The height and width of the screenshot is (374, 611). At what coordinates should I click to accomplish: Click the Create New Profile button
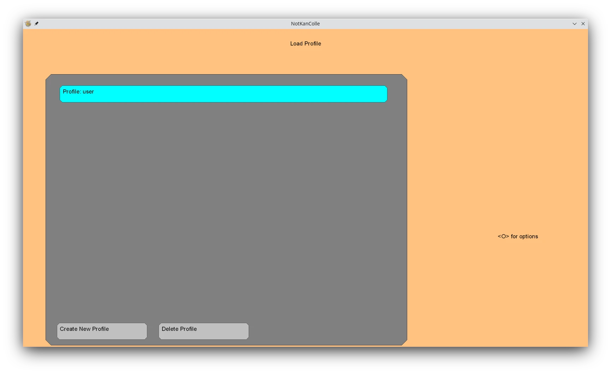[x=102, y=331]
